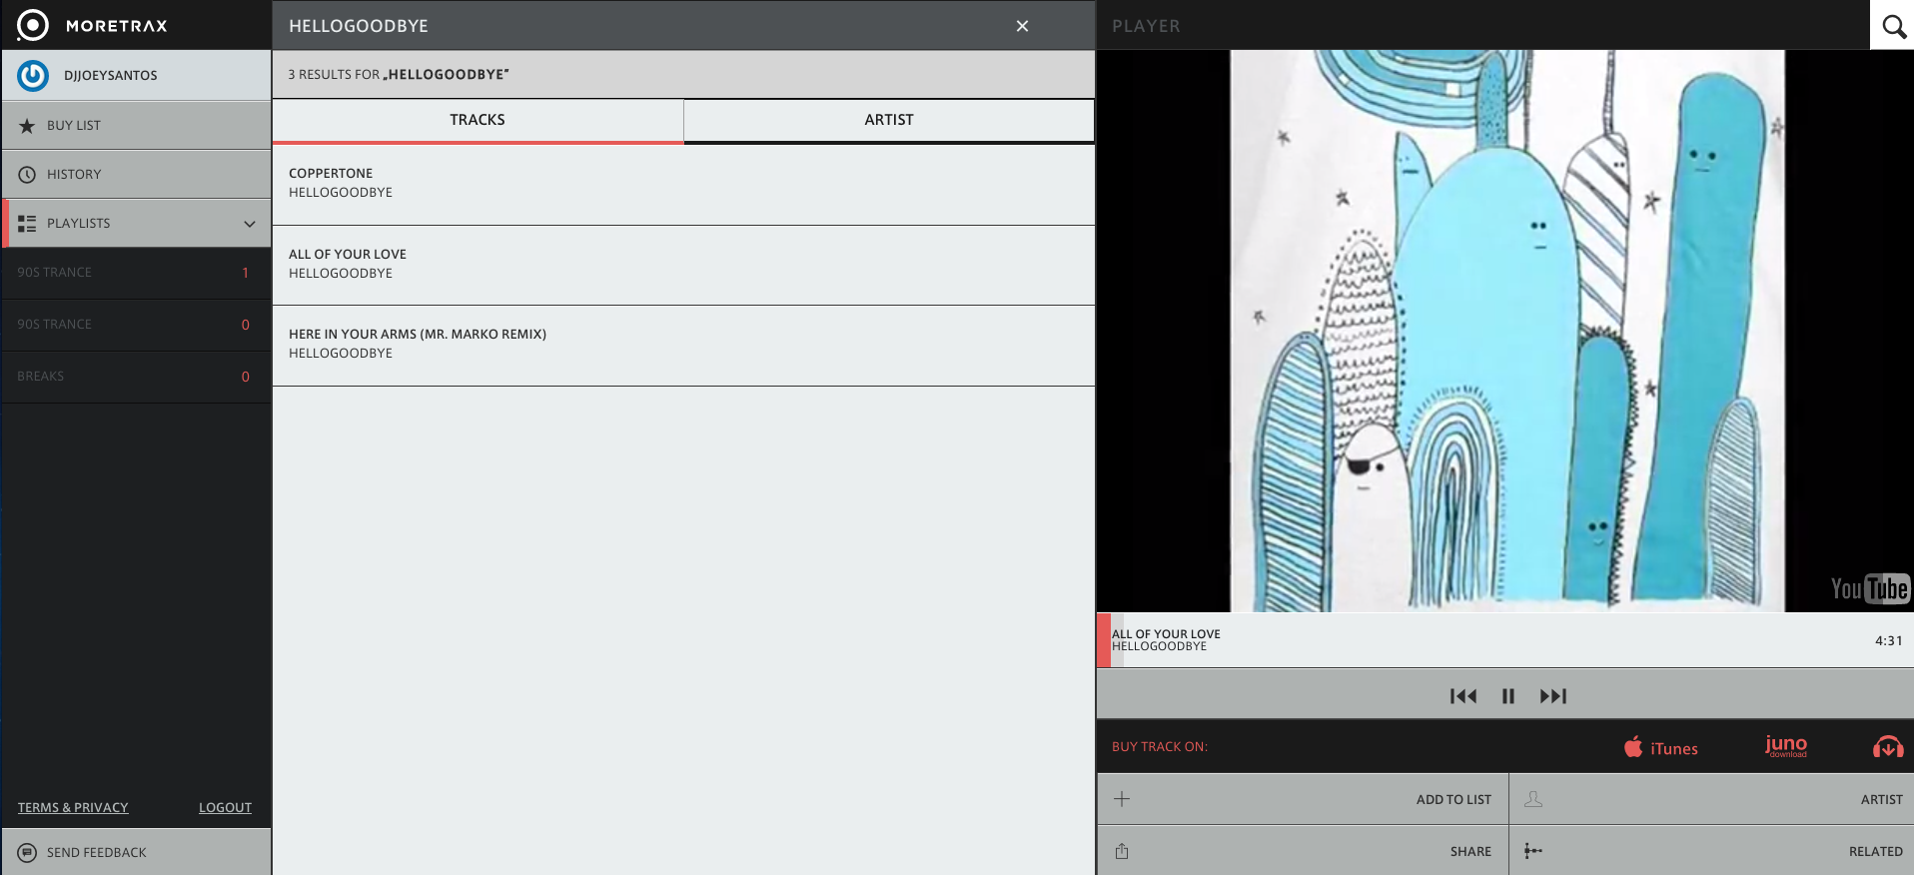Image resolution: width=1914 pixels, height=875 pixels.
Task: Open the first 90s Trance playlist
Action: (x=55, y=273)
